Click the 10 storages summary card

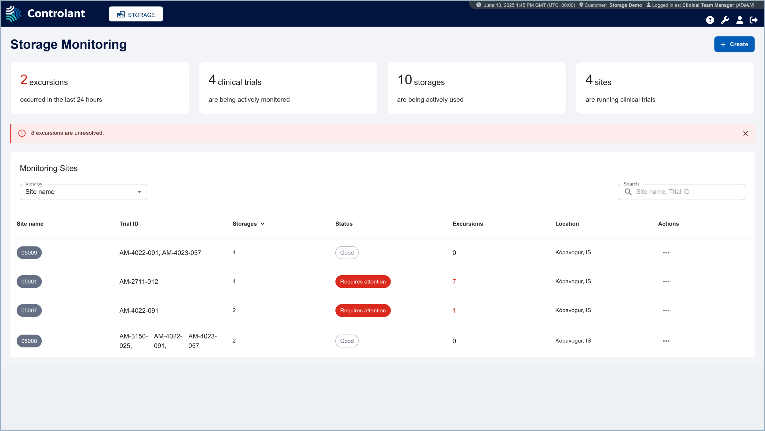pos(477,88)
